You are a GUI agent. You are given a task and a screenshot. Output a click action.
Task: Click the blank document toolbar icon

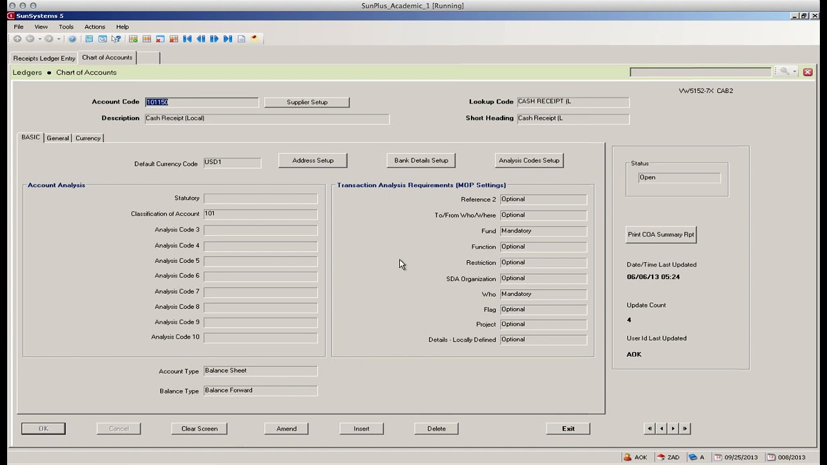[242, 39]
